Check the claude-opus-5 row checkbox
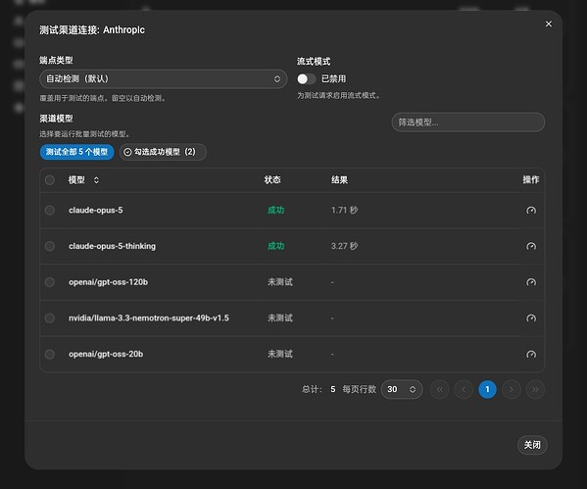 [x=50, y=211]
